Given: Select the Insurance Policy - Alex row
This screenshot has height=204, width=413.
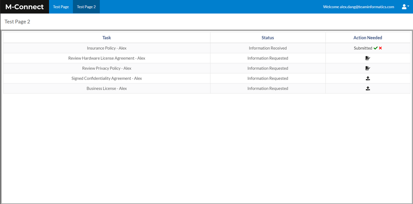Looking at the screenshot, I should (107, 48).
